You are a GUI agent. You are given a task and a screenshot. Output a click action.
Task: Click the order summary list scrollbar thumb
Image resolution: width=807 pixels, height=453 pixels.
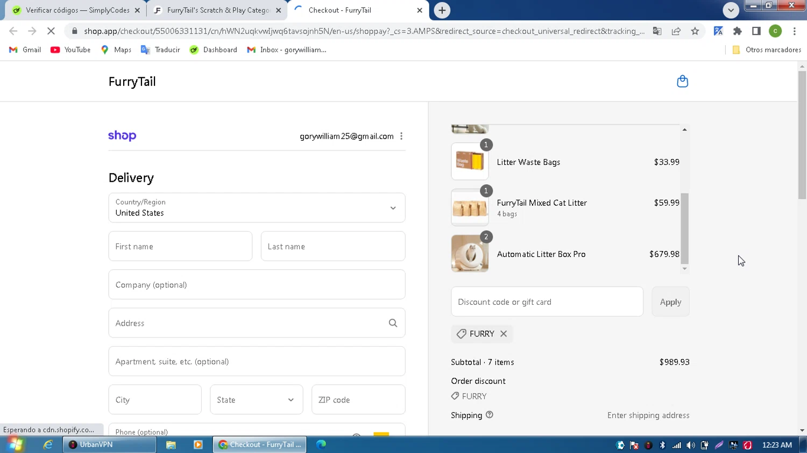(684, 228)
